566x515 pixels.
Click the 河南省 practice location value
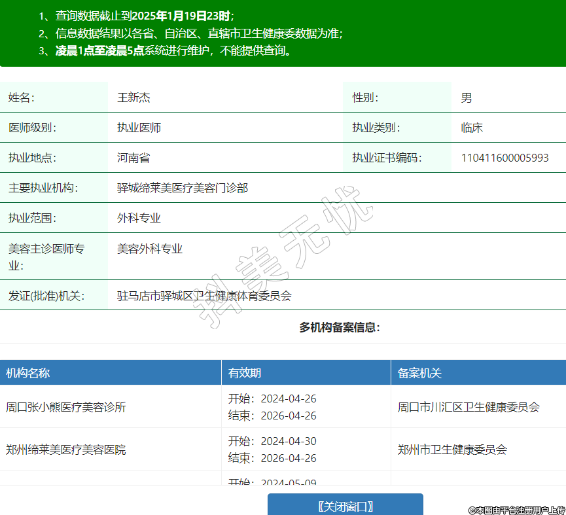coord(133,158)
